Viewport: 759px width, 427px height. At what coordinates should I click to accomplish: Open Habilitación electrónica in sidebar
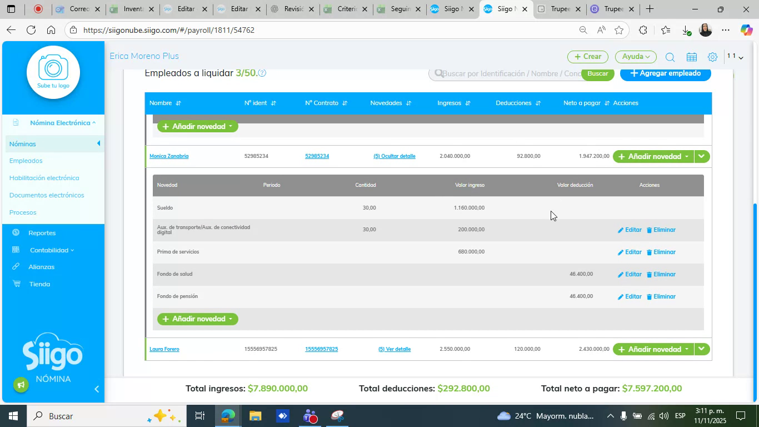tap(44, 178)
